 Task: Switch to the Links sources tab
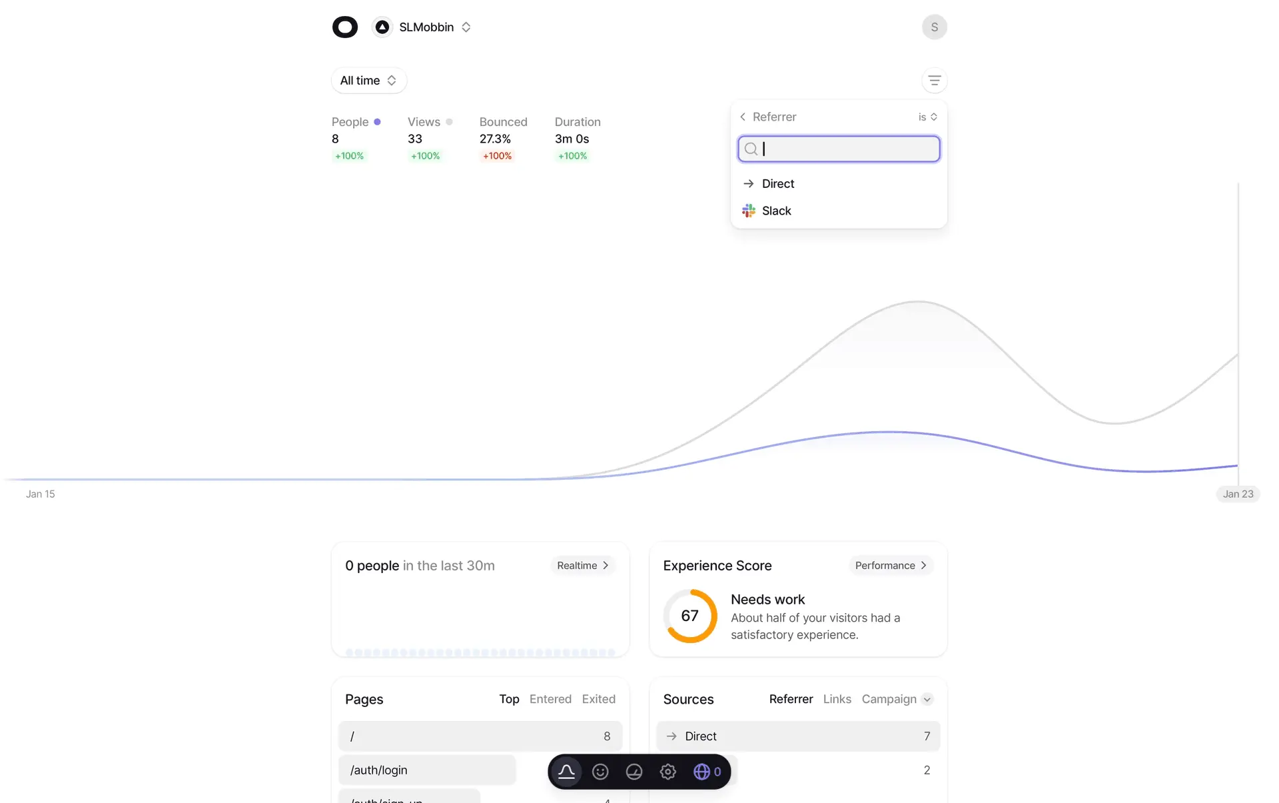[837, 699]
